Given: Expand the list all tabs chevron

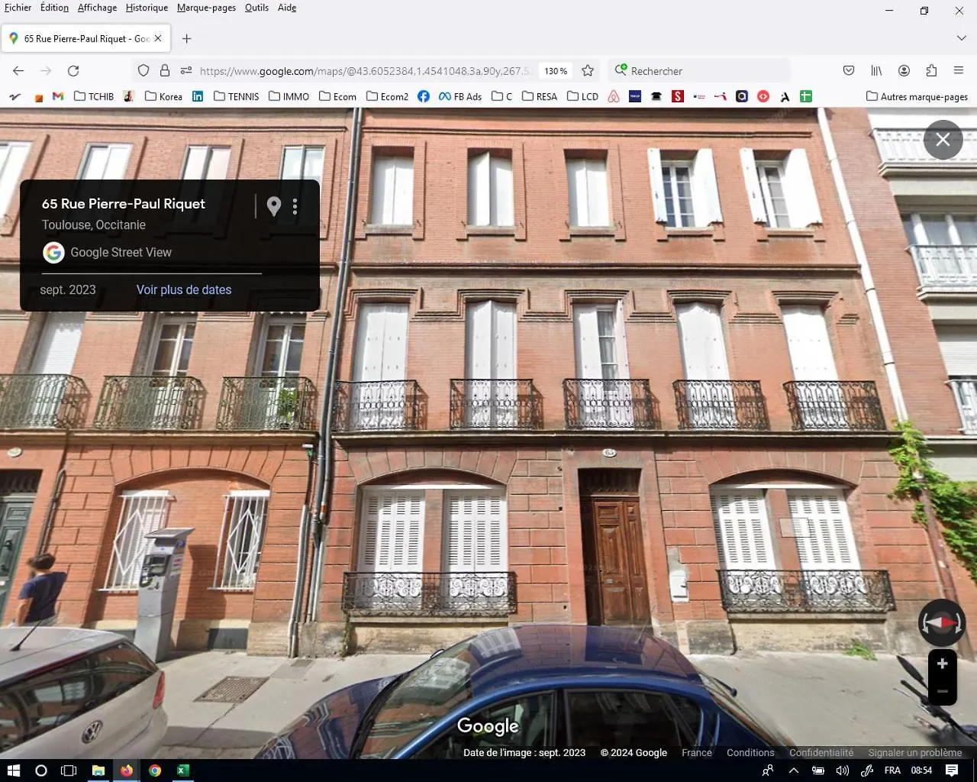Looking at the screenshot, I should (x=961, y=38).
